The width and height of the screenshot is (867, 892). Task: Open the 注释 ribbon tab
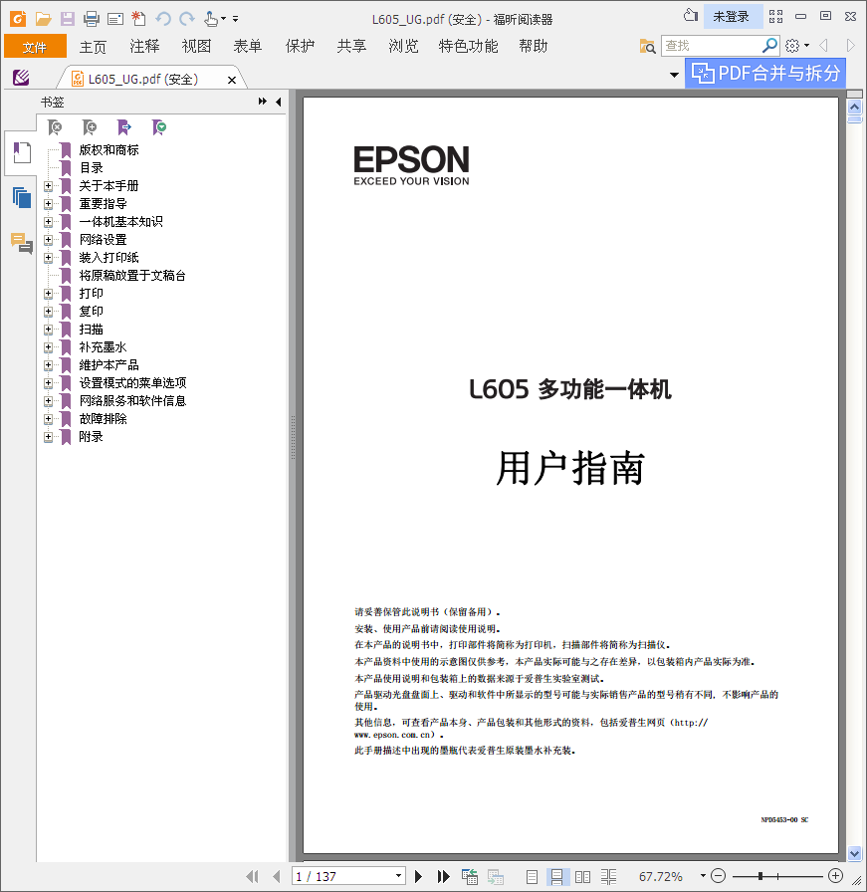click(144, 46)
